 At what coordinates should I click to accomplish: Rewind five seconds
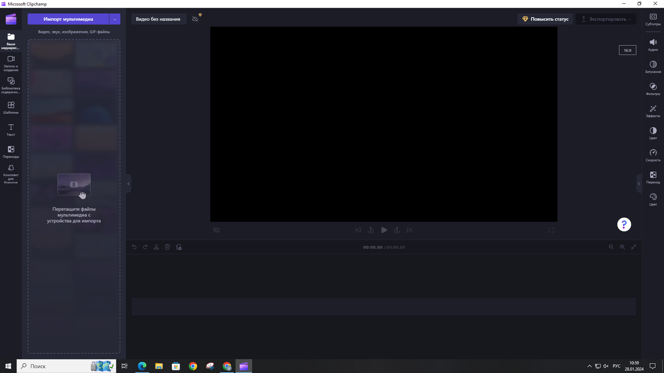coord(371,230)
